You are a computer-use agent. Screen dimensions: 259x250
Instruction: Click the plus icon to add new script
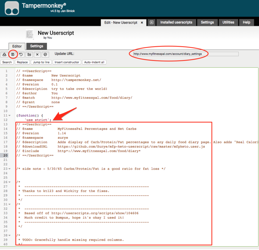click(152, 22)
